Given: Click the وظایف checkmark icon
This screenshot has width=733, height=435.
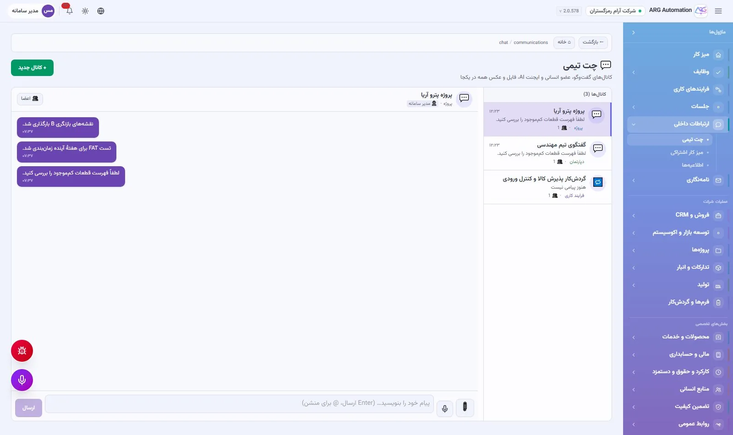Looking at the screenshot, I should point(718,72).
